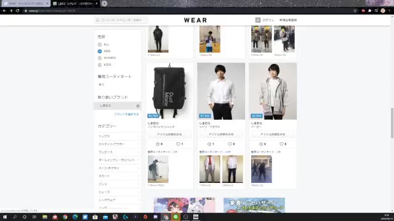Viewport: 394px width, 221px height.
Task: Open Microsoft Edge from the taskbar
Action: pyautogui.click(x=75, y=217)
